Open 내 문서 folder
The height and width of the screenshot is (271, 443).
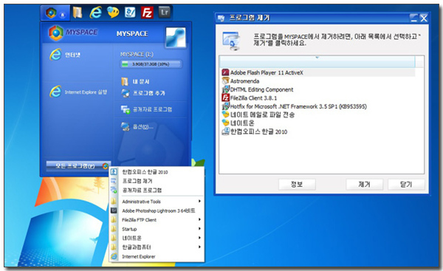coord(135,82)
